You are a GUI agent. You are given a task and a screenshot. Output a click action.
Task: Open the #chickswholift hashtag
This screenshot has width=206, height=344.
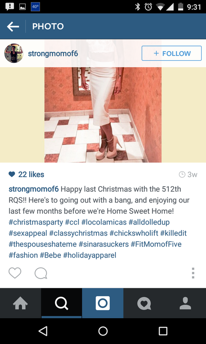134,233
